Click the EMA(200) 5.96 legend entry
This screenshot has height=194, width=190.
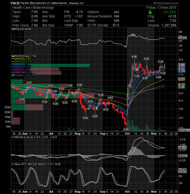[x=22, y=62]
